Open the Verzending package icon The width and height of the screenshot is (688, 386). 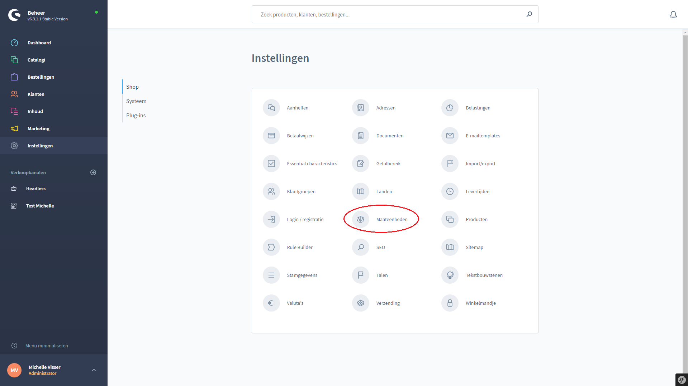360,303
